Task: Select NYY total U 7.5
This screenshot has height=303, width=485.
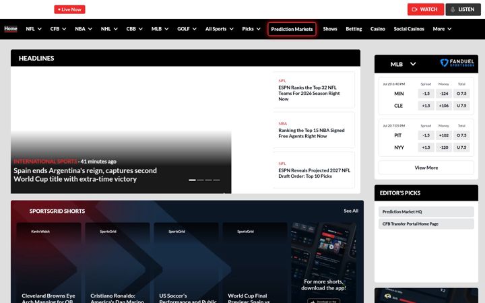Action: pos(461,147)
